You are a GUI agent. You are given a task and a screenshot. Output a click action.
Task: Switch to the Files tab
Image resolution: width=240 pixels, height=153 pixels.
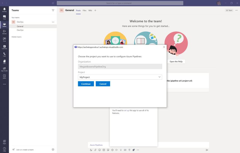(84, 11)
